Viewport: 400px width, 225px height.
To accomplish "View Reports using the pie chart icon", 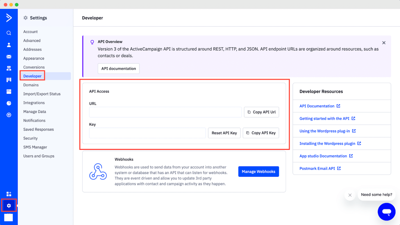I will point(9,103).
